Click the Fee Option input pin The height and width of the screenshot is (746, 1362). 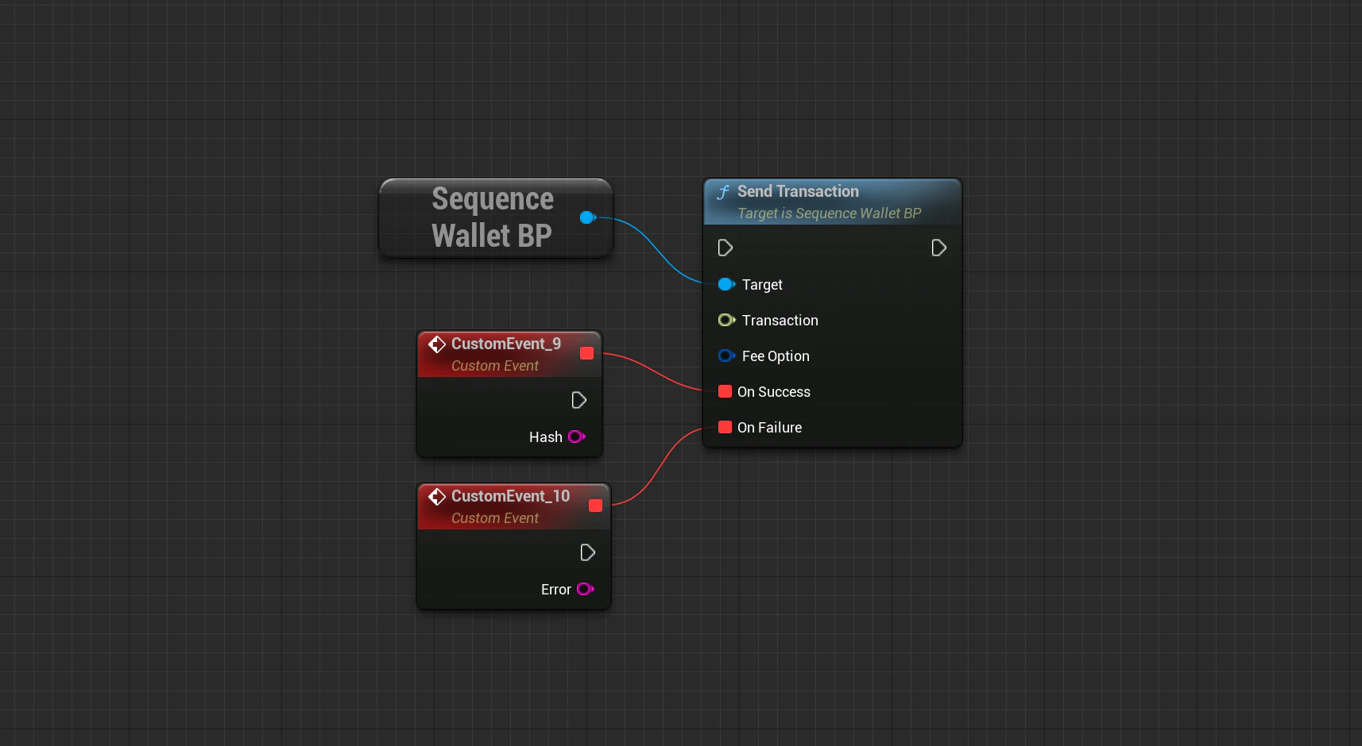pyautogui.click(x=726, y=356)
